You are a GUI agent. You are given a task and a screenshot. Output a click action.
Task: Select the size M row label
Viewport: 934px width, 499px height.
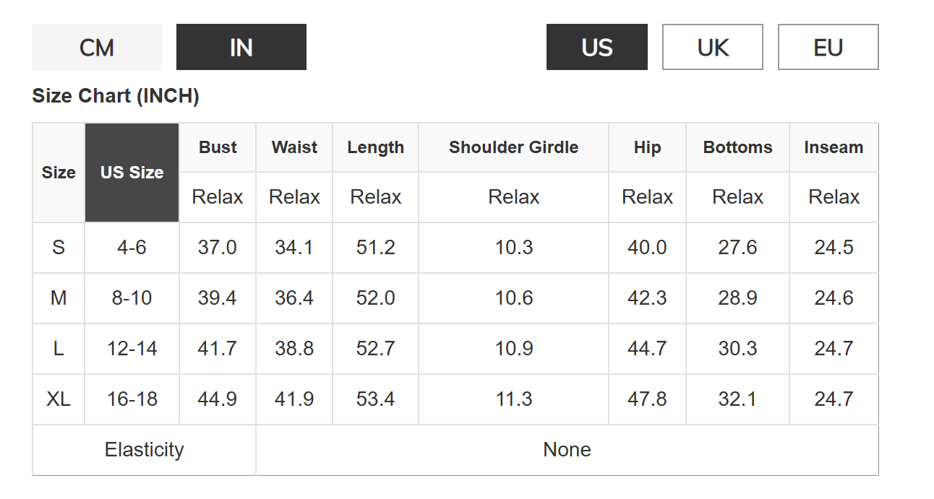coord(59,298)
